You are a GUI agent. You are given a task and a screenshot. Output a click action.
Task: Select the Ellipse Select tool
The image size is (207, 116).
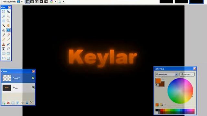point(4,21)
